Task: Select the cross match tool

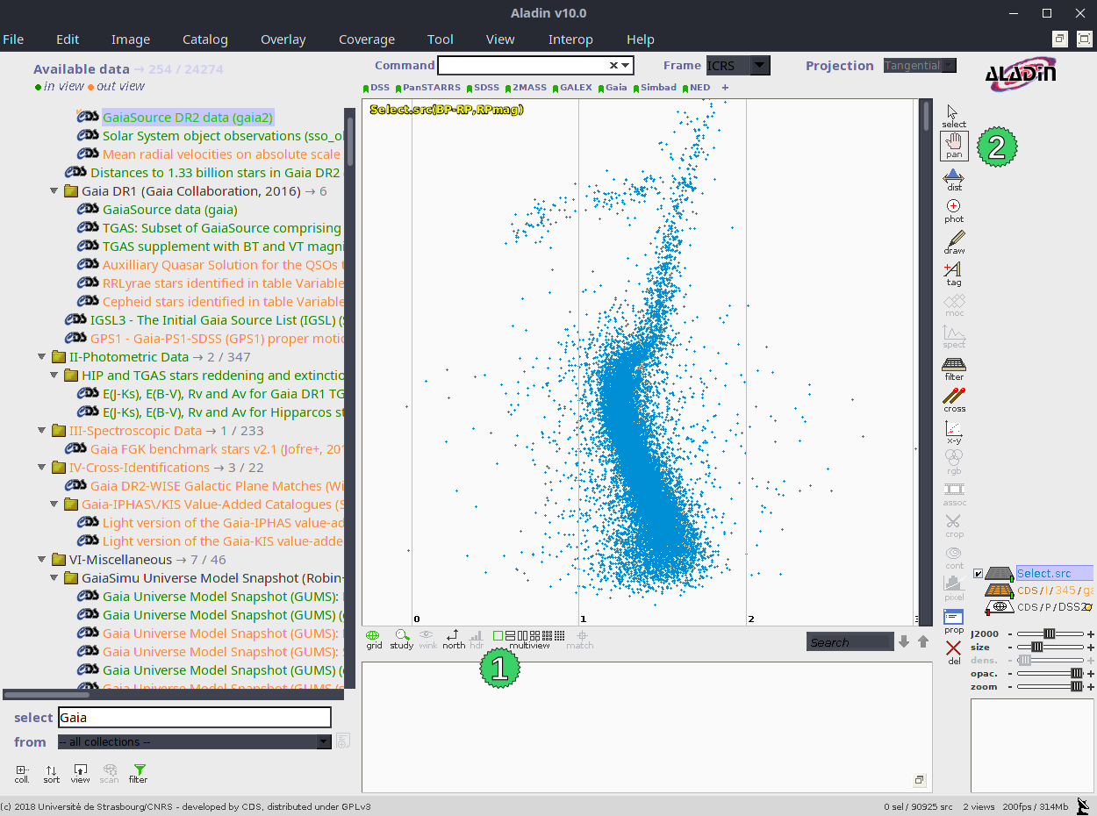Action: point(954,400)
